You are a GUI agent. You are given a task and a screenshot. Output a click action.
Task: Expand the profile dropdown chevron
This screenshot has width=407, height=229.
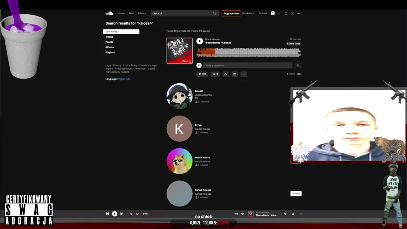click(x=279, y=13)
